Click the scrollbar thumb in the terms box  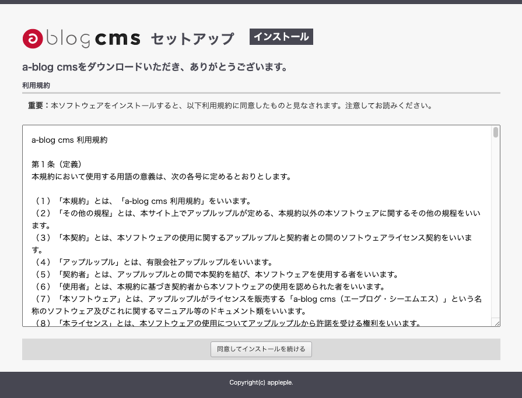495,132
